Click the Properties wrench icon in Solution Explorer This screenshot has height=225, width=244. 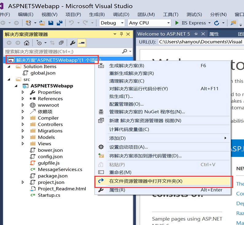click(x=72, y=43)
